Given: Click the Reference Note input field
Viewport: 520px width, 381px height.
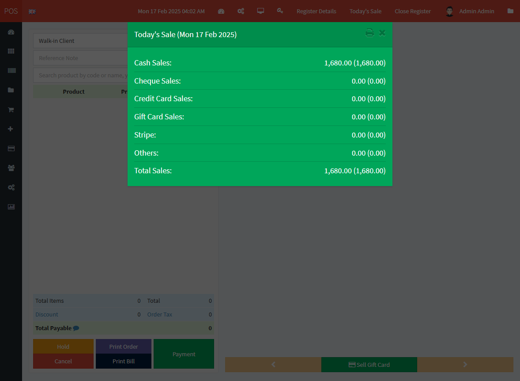Looking at the screenshot, I should click(x=80, y=58).
